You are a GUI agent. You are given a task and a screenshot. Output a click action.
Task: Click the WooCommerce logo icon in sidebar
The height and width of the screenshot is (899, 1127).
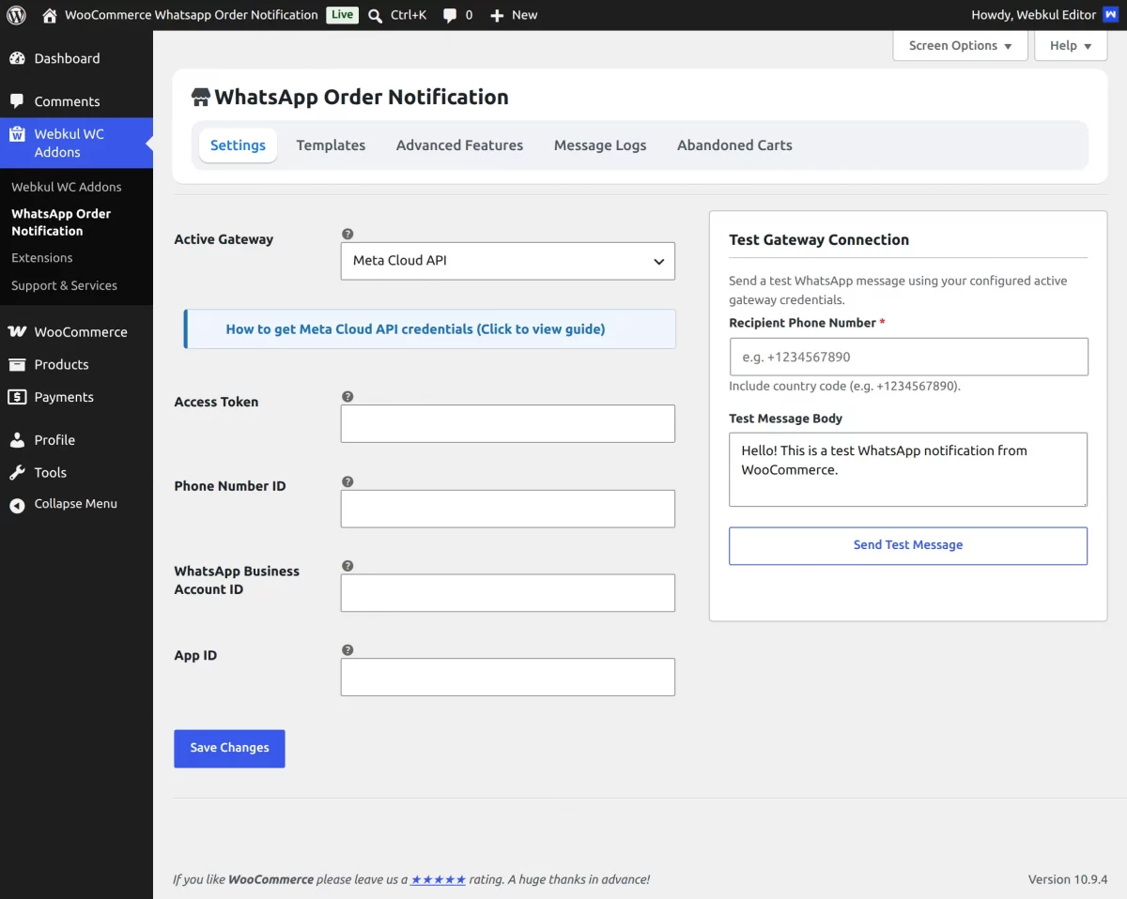tap(17, 331)
